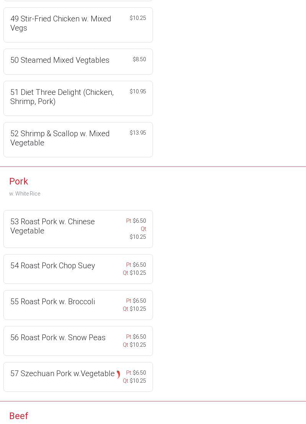The image size is (306, 424).
Task: Open 51 Diet Three Delight item
Action: click(x=62, y=97)
